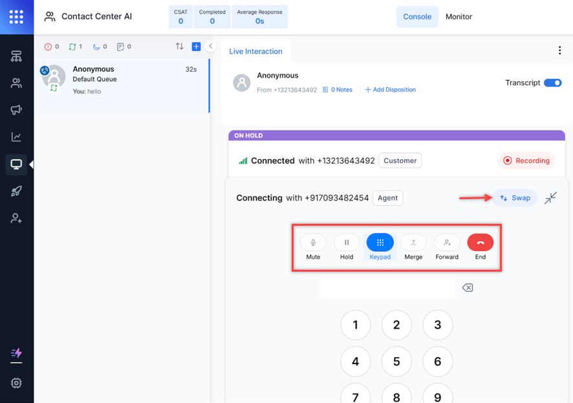573x403 pixels.
Task: Open the 0 Notes link
Action: tap(338, 90)
